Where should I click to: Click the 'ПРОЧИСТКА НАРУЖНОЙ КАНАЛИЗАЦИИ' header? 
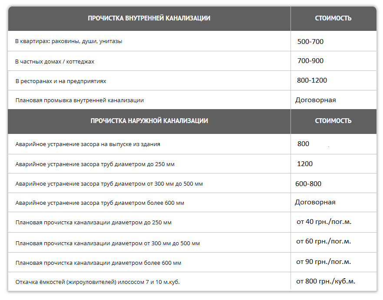click(x=149, y=121)
